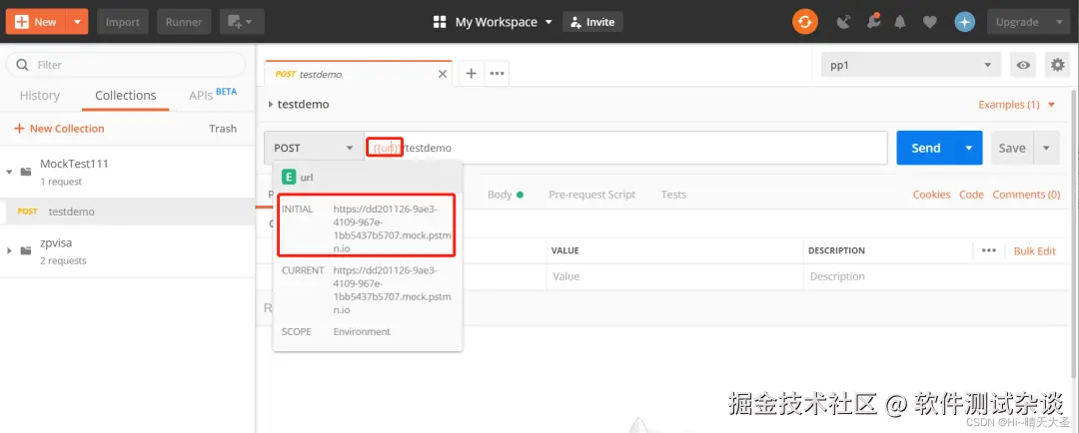Switch to the Collections tab
This screenshot has height=433, width=1079.
point(125,95)
